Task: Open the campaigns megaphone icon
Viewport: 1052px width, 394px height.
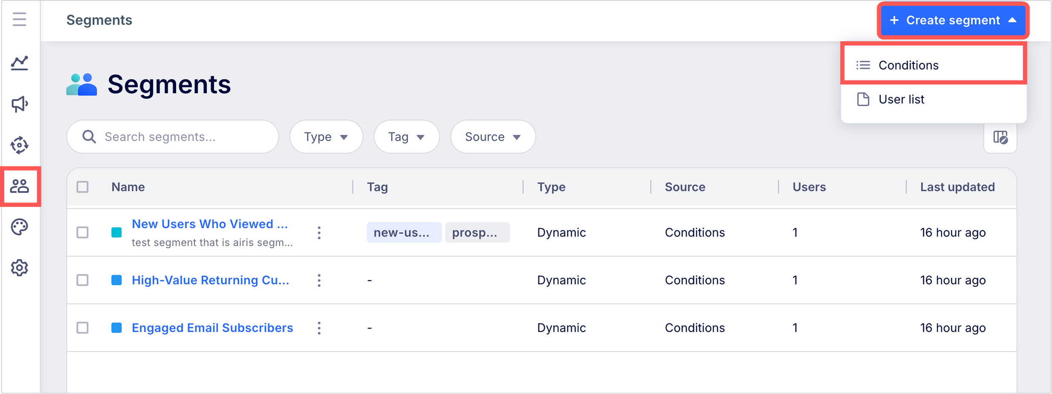Action: [x=20, y=104]
